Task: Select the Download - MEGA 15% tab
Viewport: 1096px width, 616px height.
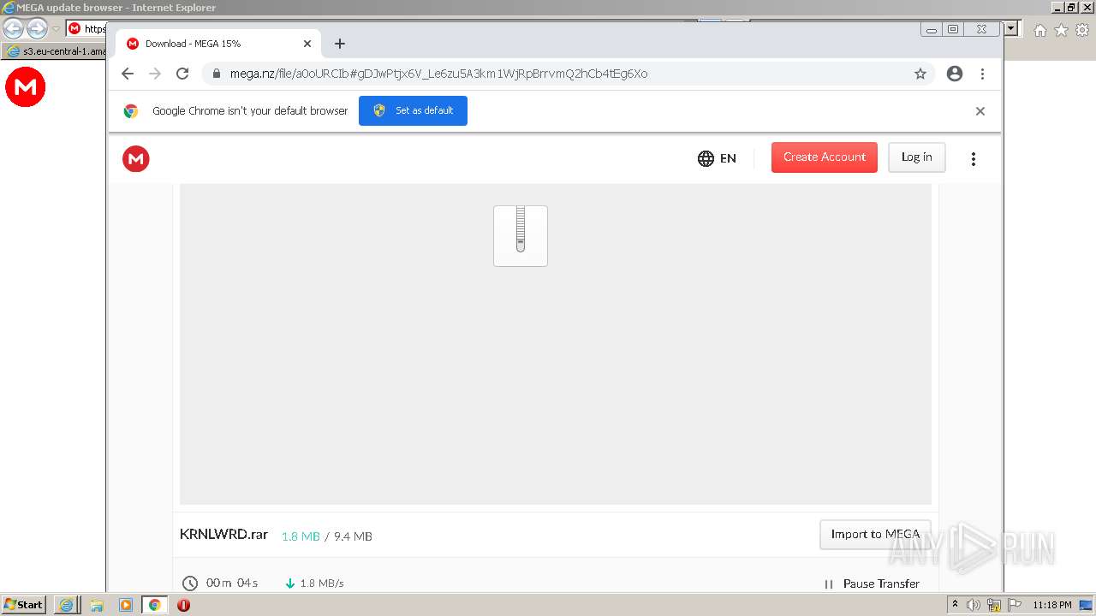Action: [218, 44]
